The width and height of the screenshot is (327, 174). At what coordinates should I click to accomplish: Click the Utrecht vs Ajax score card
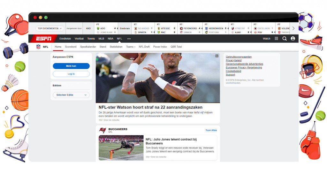pyautogui.click(x=240, y=28)
